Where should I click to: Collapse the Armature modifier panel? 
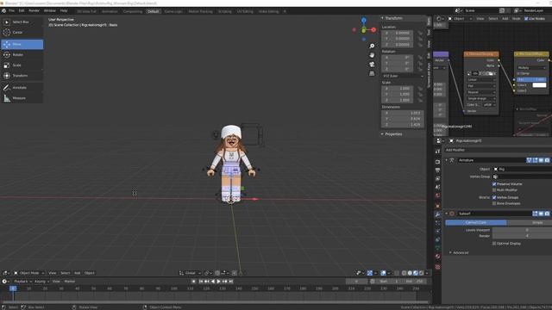[x=447, y=160]
